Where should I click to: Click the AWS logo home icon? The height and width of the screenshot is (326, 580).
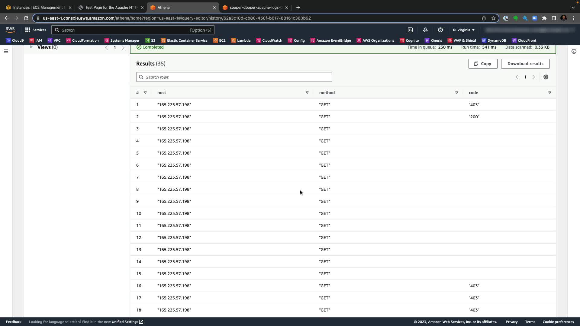[10, 30]
